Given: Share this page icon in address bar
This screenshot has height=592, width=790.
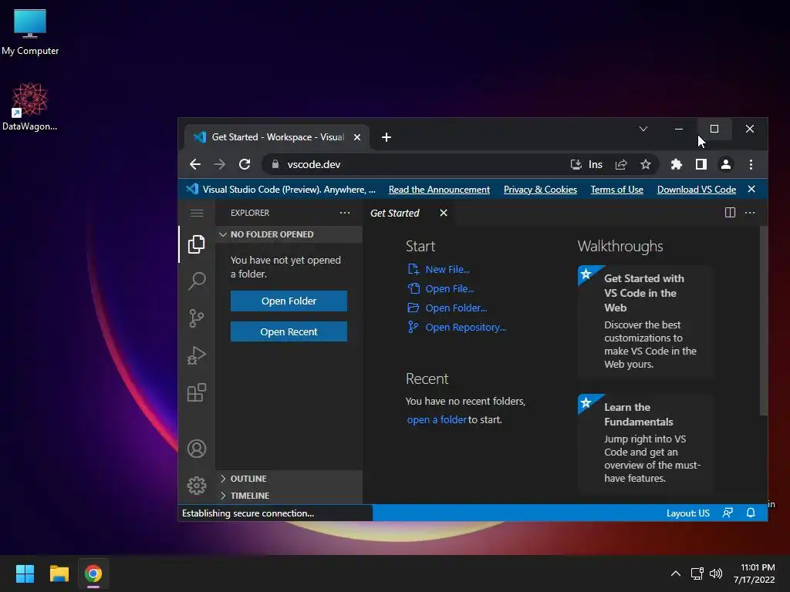Looking at the screenshot, I should pyautogui.click(x=621, y=164).
